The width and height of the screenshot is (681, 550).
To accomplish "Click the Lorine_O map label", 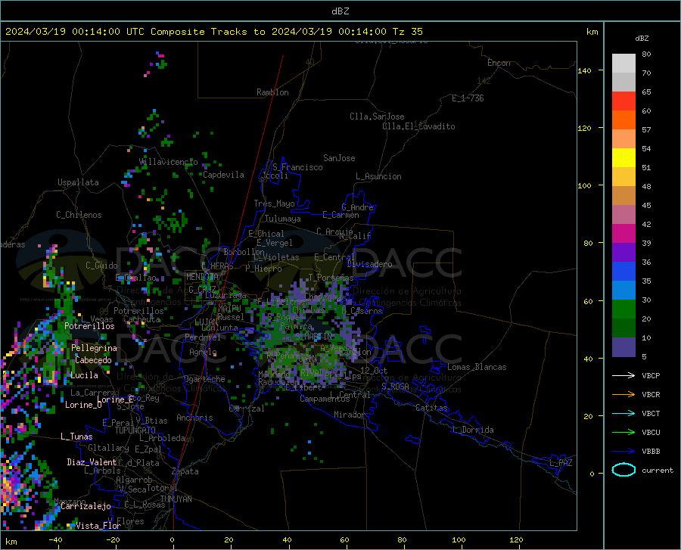I will coord(83,405).
